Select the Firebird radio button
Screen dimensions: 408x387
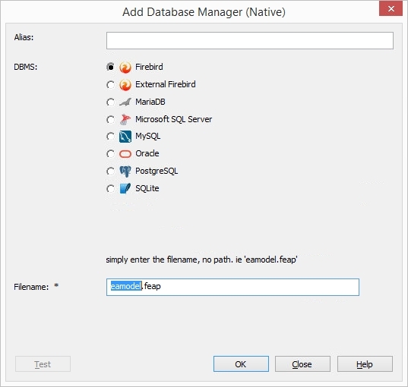coord(110,67)
